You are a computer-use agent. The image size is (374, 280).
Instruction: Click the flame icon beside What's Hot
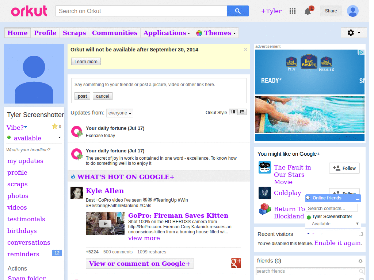pyautogui.click(x=73, y=177)
